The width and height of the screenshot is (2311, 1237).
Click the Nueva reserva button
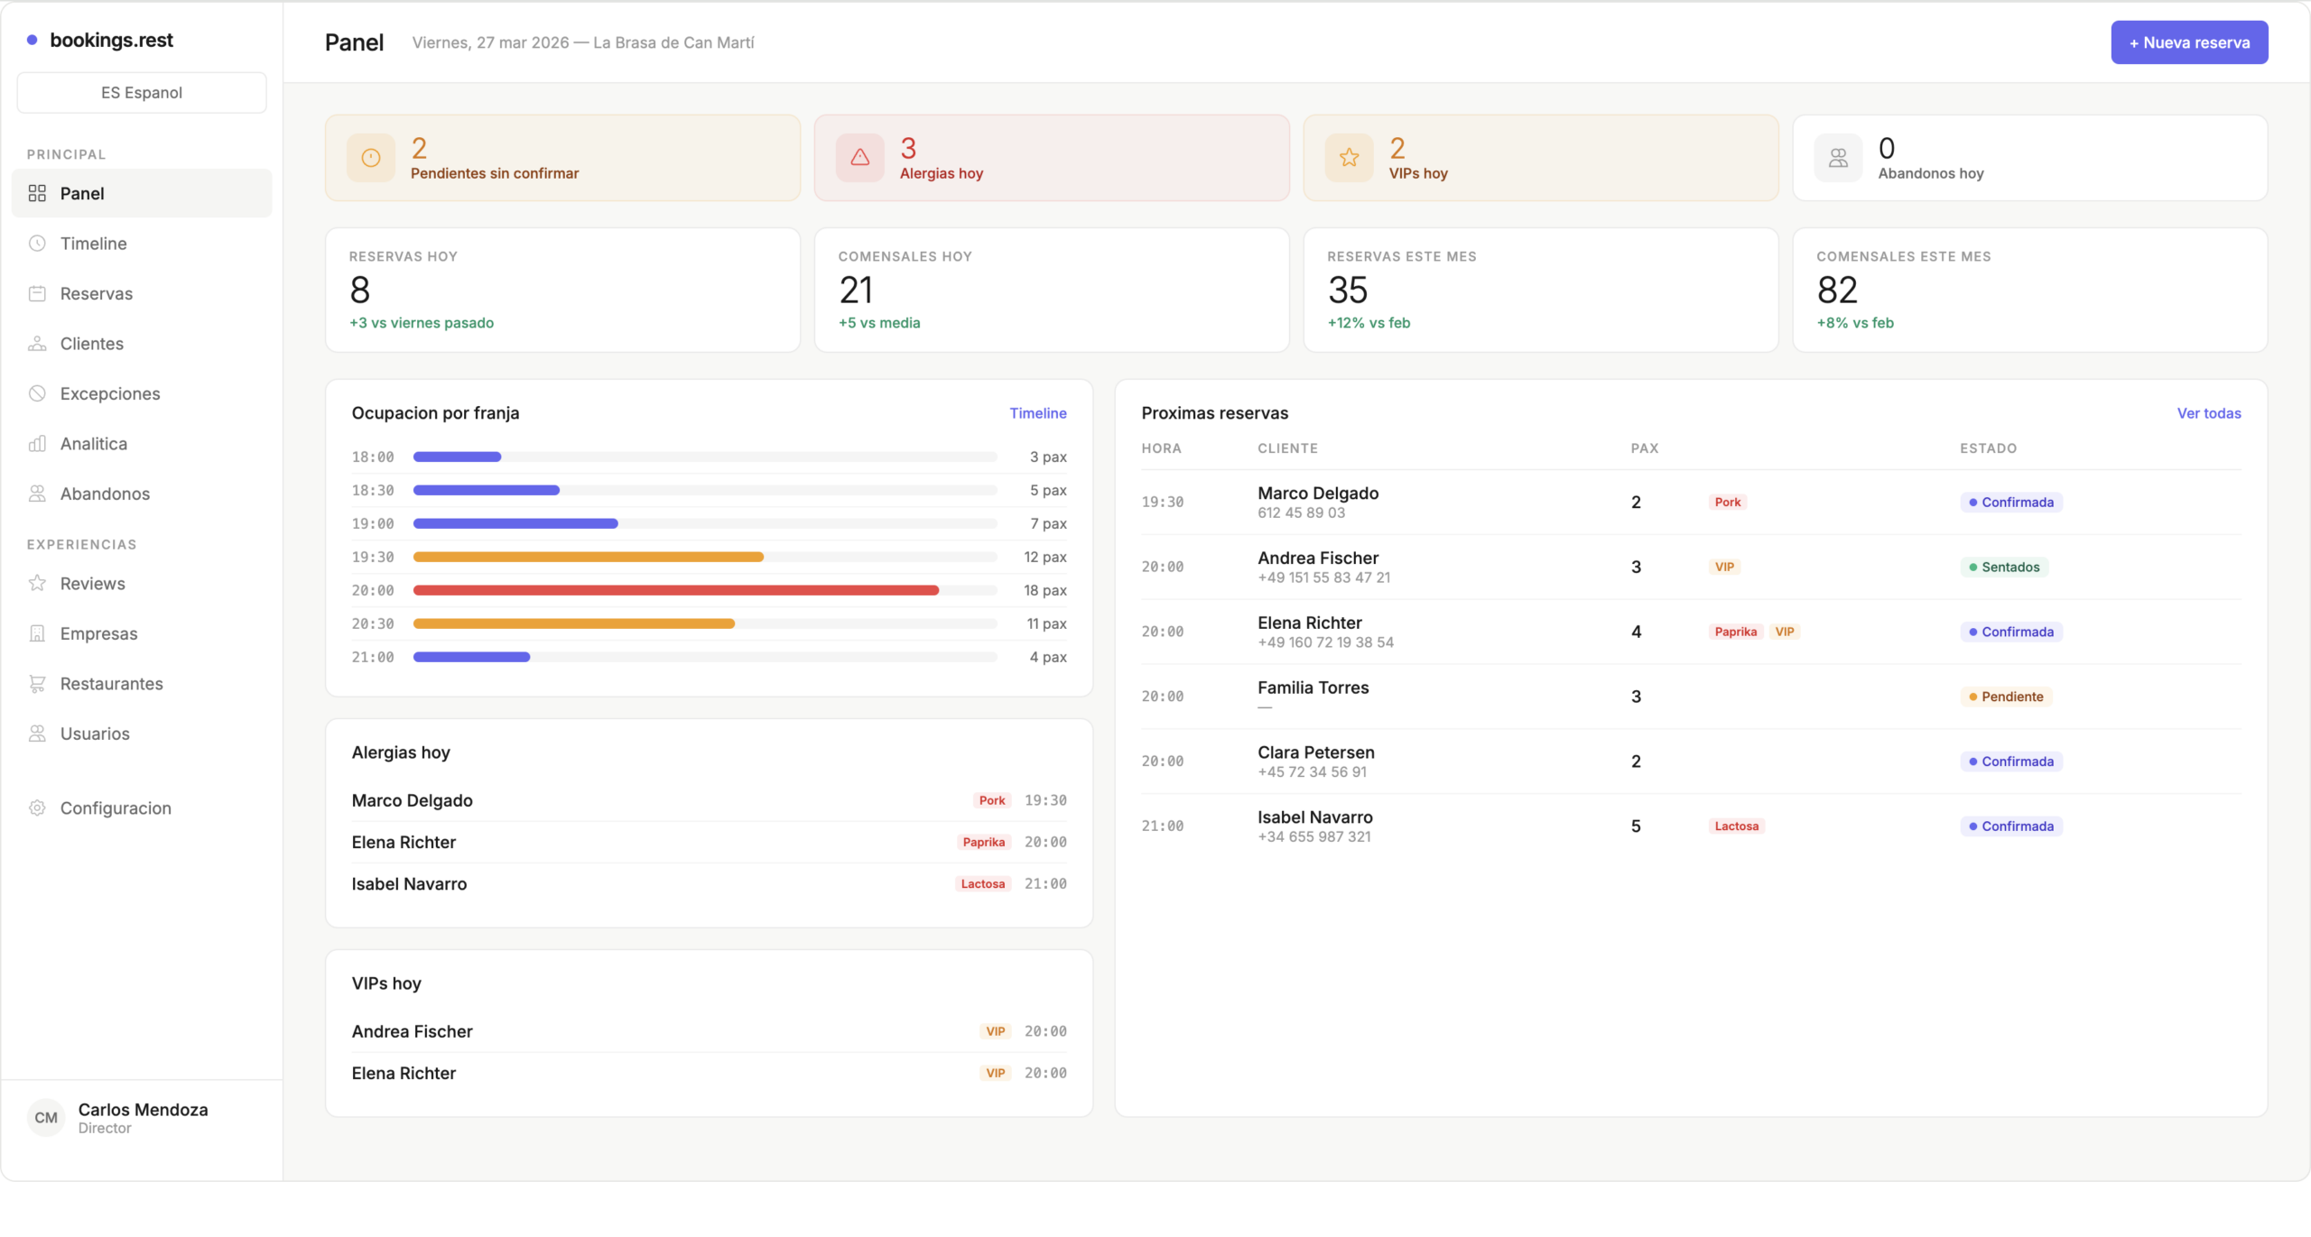click(2189, 42)
